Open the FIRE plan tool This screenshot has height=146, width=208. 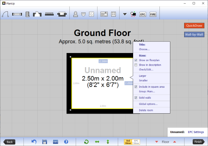153,14
